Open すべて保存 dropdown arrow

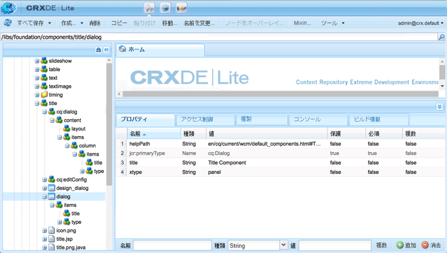click(x=49, y=23)
